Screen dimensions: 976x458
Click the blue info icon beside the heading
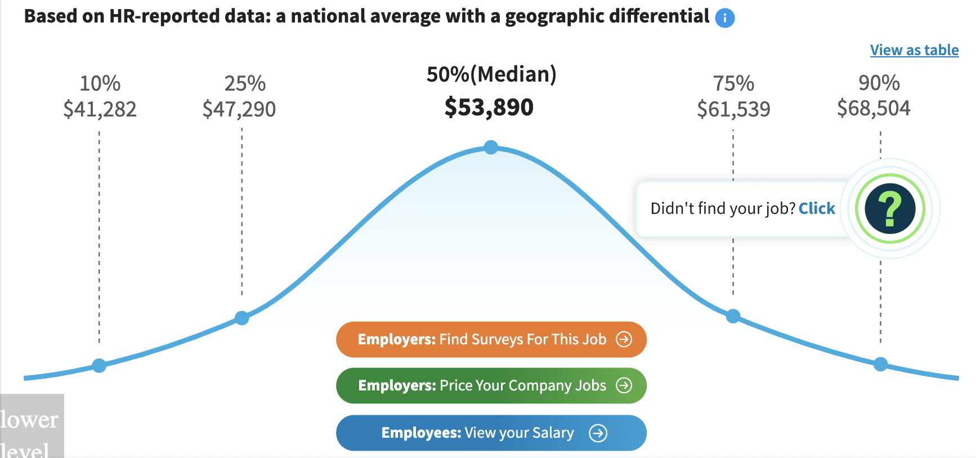pyautogui.click(x=724, y=18)
